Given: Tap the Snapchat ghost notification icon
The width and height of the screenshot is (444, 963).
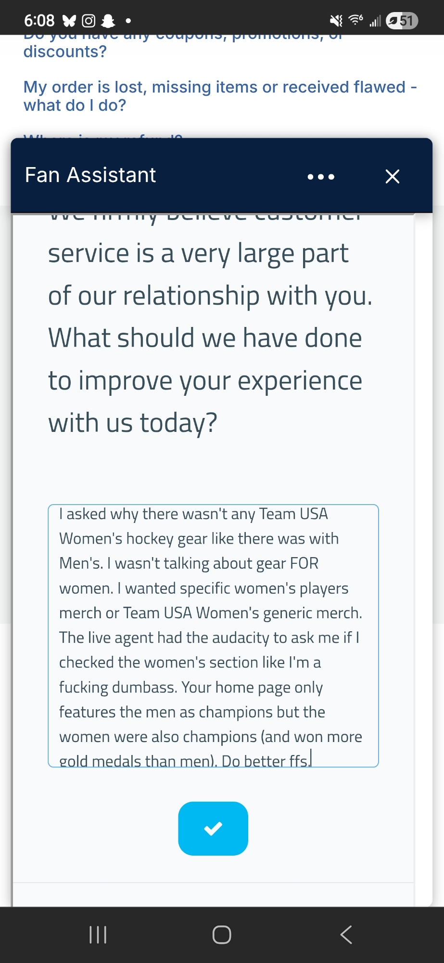Looking at the screenshot, I should pyautogui.click(x=108, y=21).
